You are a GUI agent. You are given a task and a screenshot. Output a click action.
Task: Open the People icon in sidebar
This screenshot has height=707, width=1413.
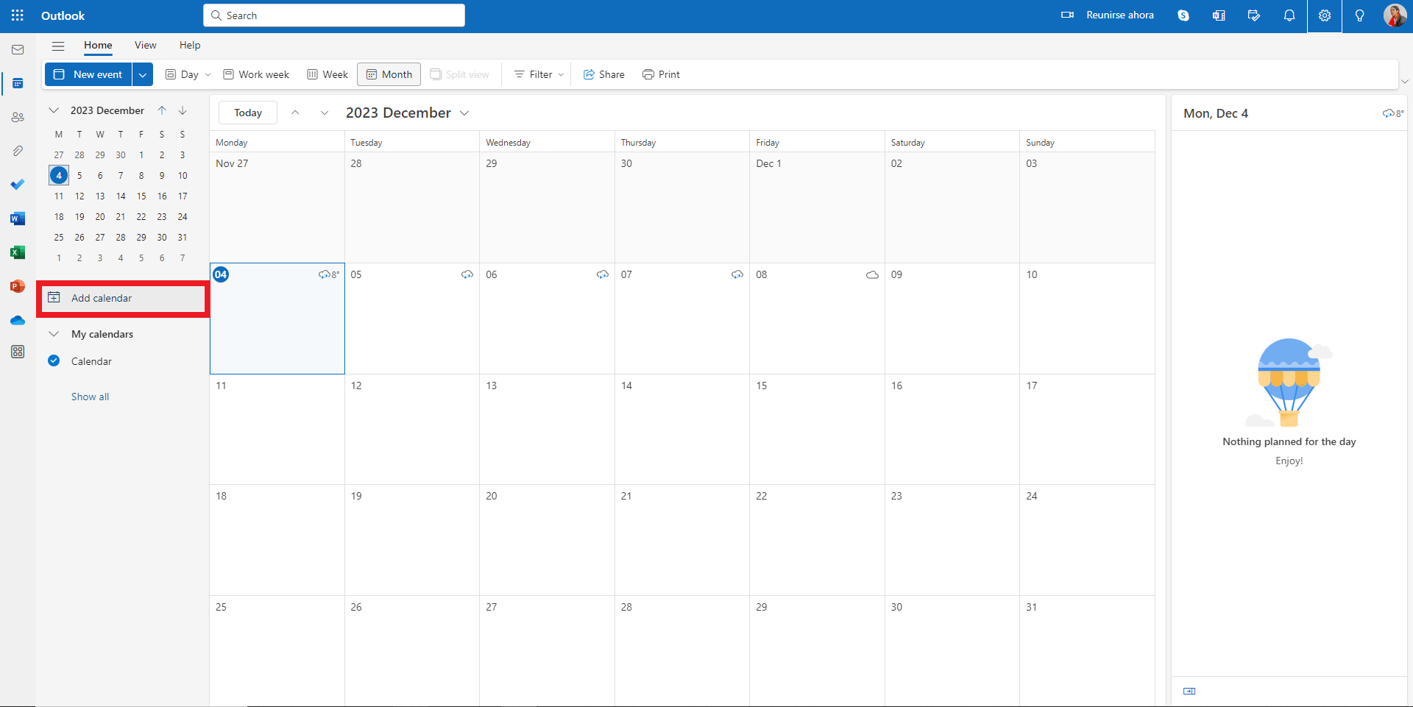point(17,117)
